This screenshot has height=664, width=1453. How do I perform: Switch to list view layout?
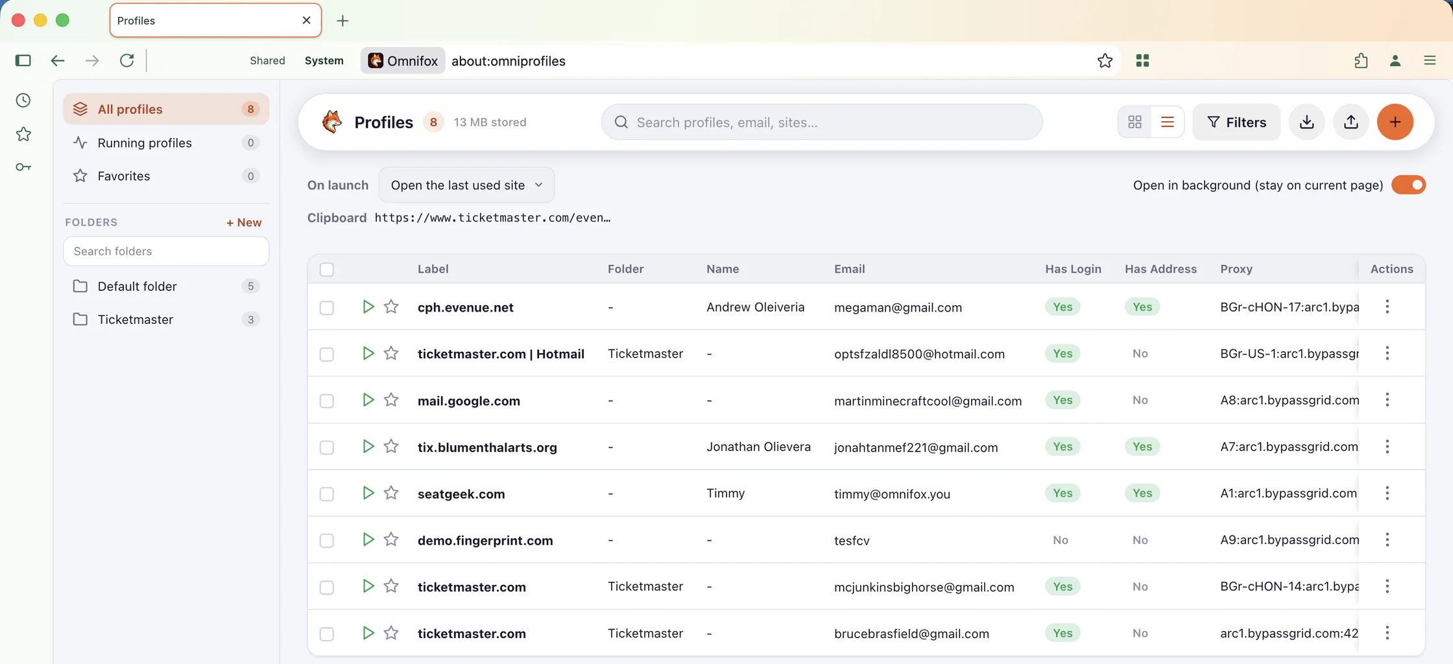coord(1167,122)
